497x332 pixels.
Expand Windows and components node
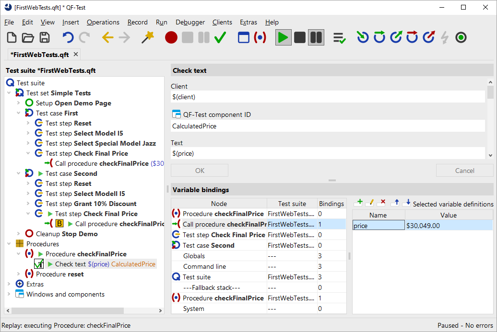pyautogui.click(x=9, y=294)
